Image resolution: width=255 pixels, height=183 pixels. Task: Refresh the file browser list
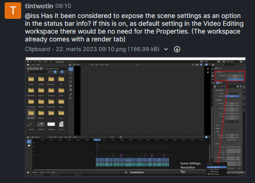[37, 69]
